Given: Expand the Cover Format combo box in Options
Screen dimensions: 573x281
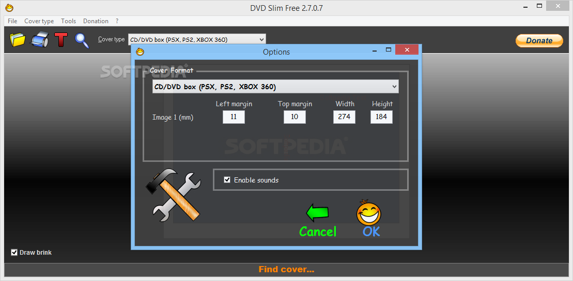Looking at the screenshot, I should [275, 87].
